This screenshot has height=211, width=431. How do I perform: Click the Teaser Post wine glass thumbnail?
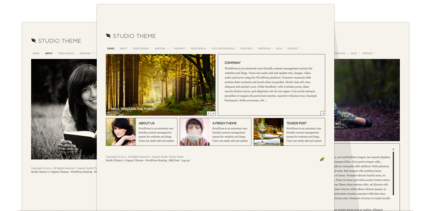pyautogui.click(x=269, y=132)
